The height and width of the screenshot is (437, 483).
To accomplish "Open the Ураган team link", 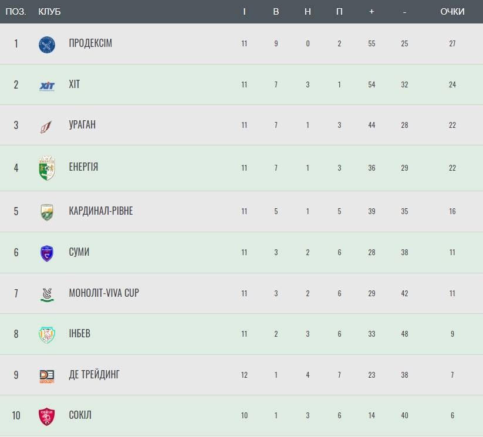I will click(x=82, y=125).
